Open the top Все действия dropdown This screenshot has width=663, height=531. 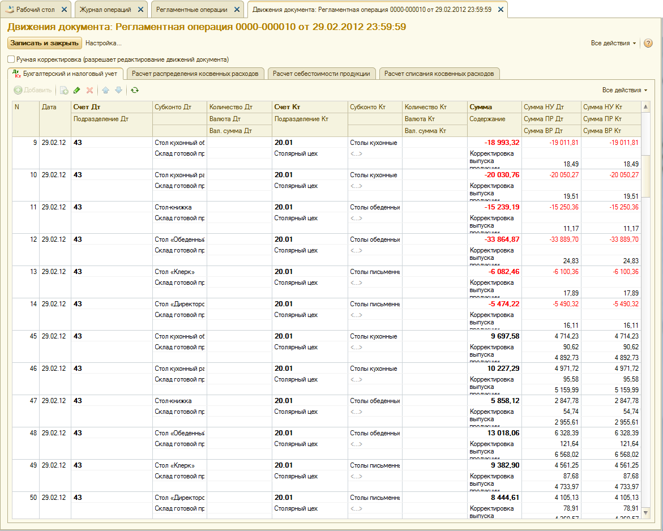coord(613,43)
